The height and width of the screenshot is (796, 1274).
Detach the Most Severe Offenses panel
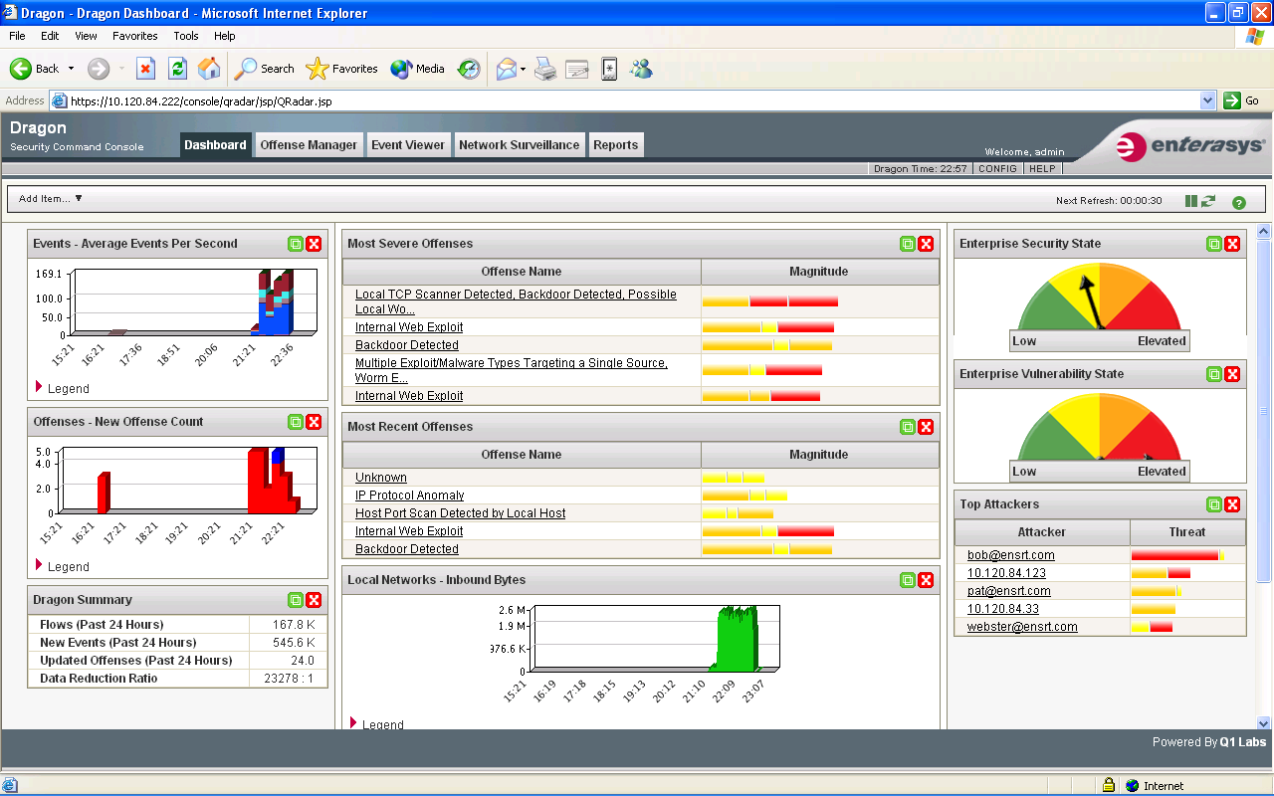click(908, 244)
